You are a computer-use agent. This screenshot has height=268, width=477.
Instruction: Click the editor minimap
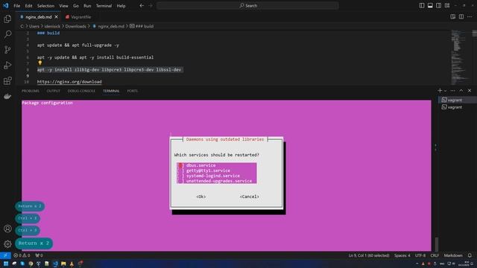(x=461, y=57)
